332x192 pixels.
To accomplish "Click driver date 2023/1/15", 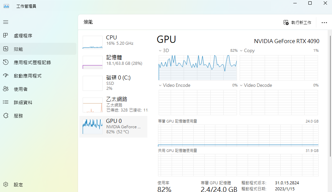I will pyautogui.click(x=285, y=189).
